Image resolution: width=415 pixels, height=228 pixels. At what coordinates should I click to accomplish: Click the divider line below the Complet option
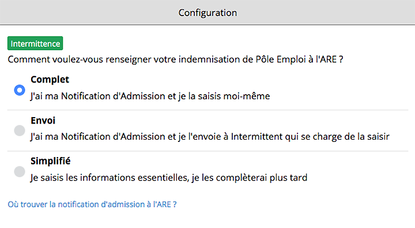[x=207, y=110]
